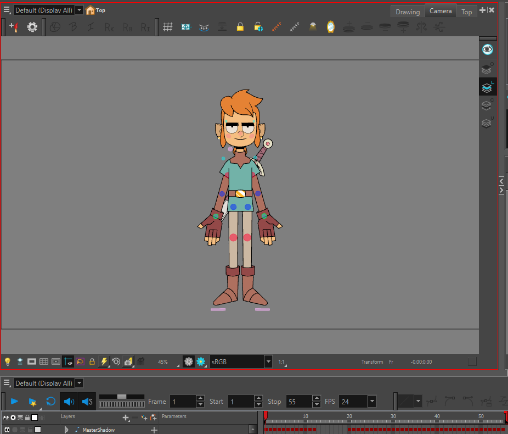The image size is (508, 434).
Task: Click the grey diagonal bone rigging icon
Action: [295, 27]
